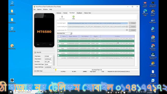Click choose button for Scatter-loading File
Screen dimensions: 167x94
pyautogui.click(x=132, y=27)
